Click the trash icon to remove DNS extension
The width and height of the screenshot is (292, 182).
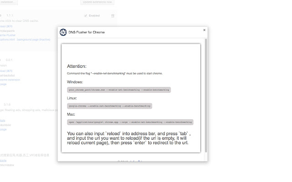[x=113, y=16]
